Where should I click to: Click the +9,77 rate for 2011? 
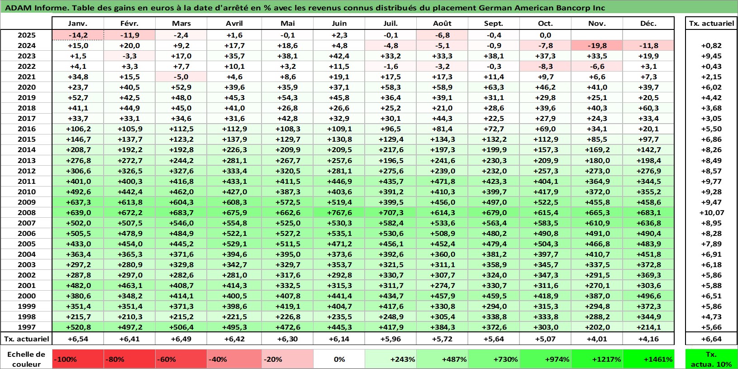click(x=711, y=181)
